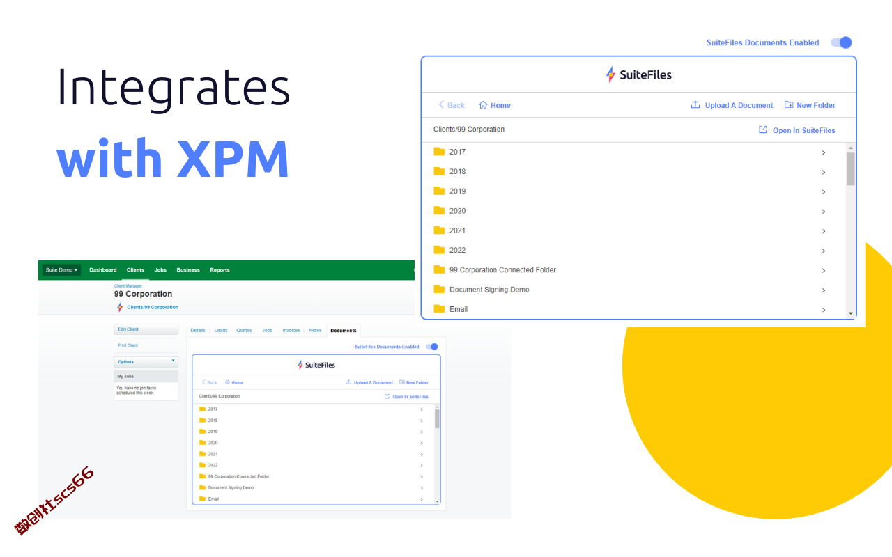
Task: Click Open In SuiteFiles icon in XPM screenshot
Action: (387, 396)
